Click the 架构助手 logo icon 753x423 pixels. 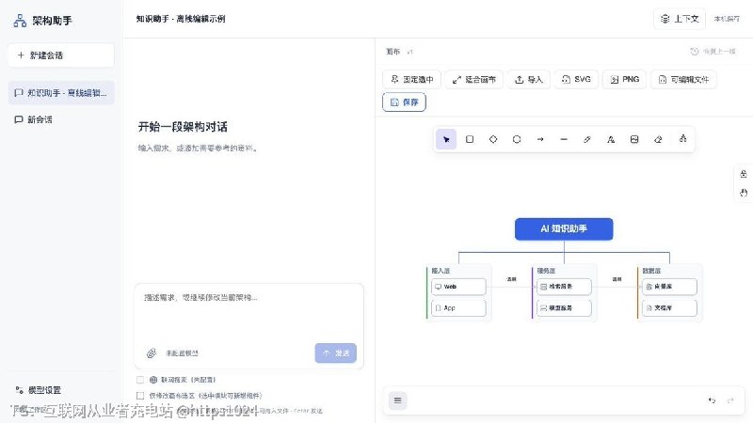click(20, 21)
